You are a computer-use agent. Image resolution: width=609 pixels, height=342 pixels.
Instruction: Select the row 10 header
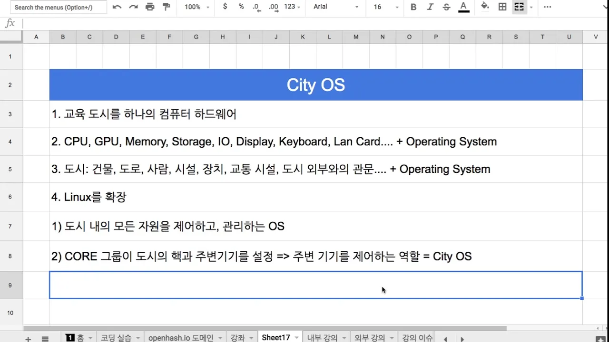pos(11,313)
